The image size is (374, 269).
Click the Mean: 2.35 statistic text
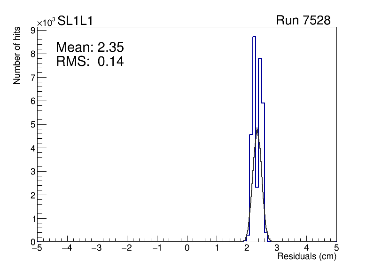pos(90,47)
